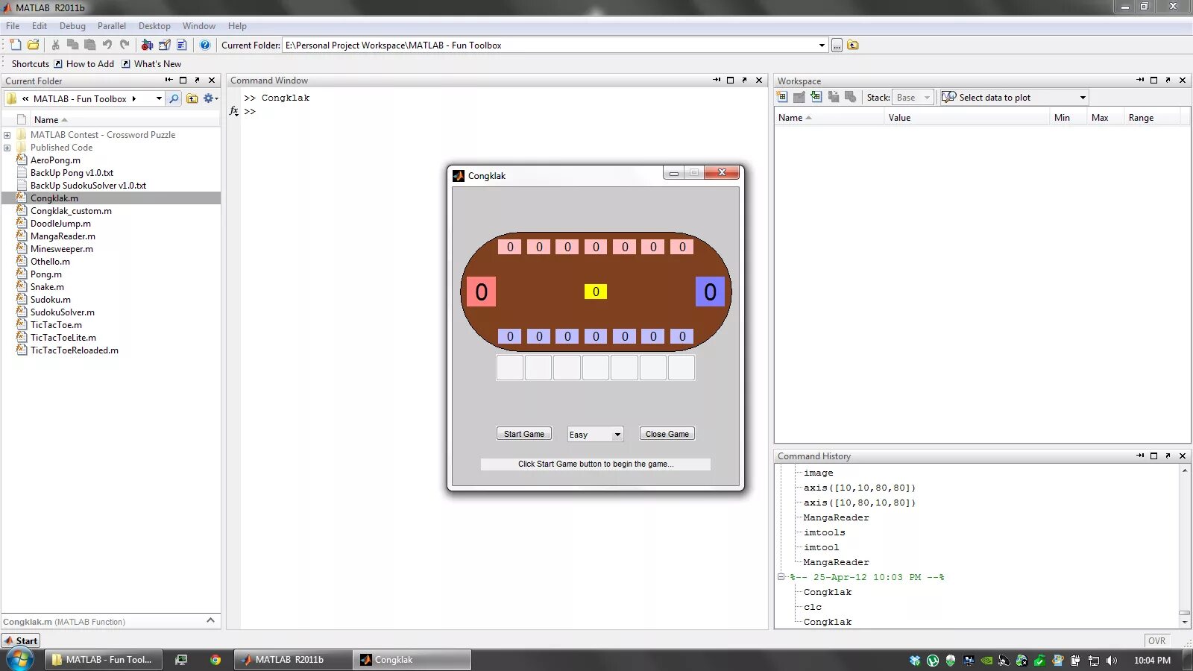
Task: Create new variable in Workspace
Action: [x=782, y=97]
